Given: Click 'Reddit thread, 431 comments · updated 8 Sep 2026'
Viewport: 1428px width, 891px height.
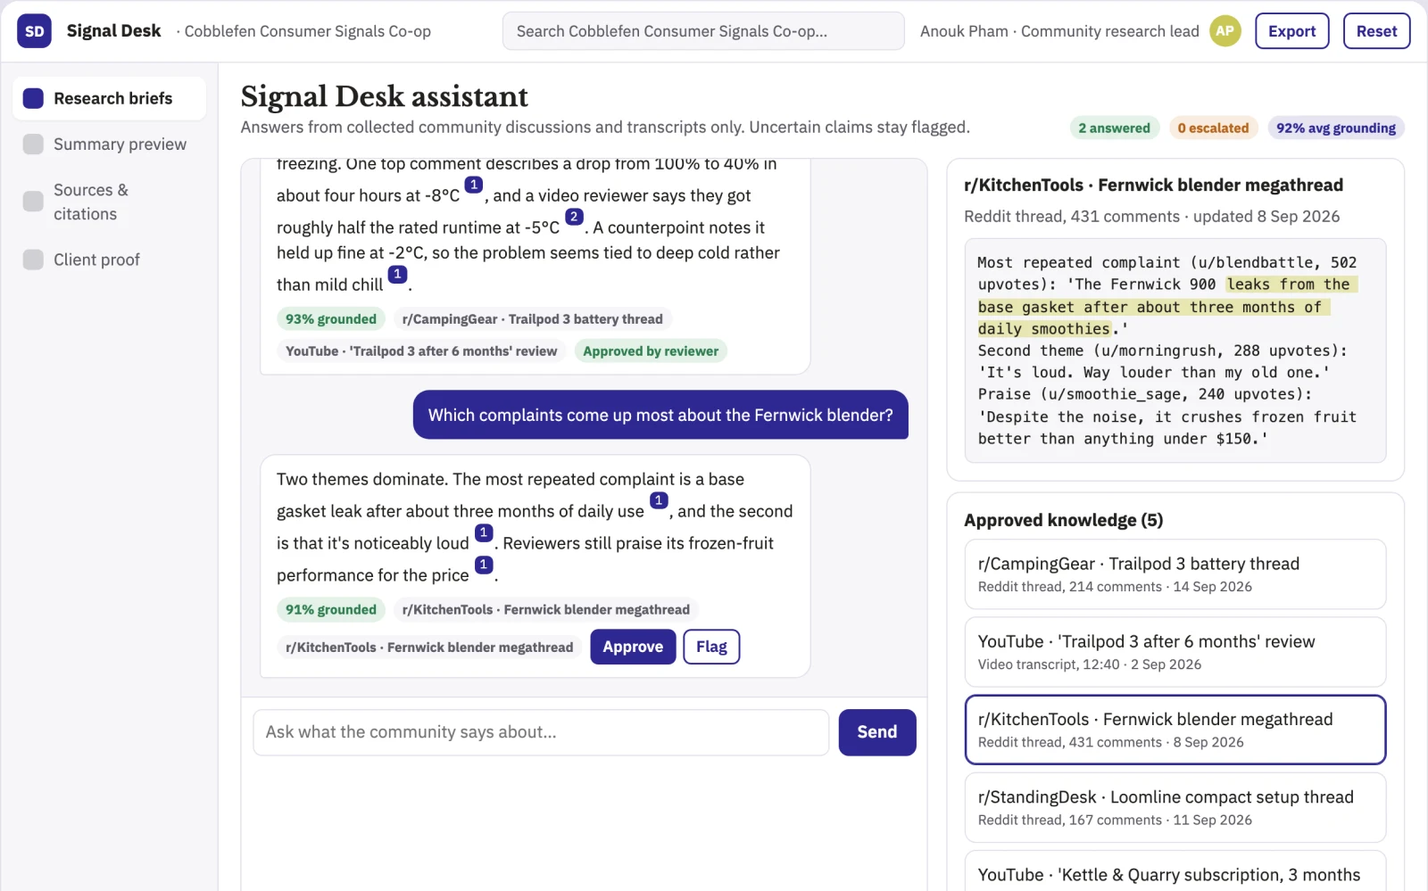Looking at the screenshot, I should (1151, 217).
